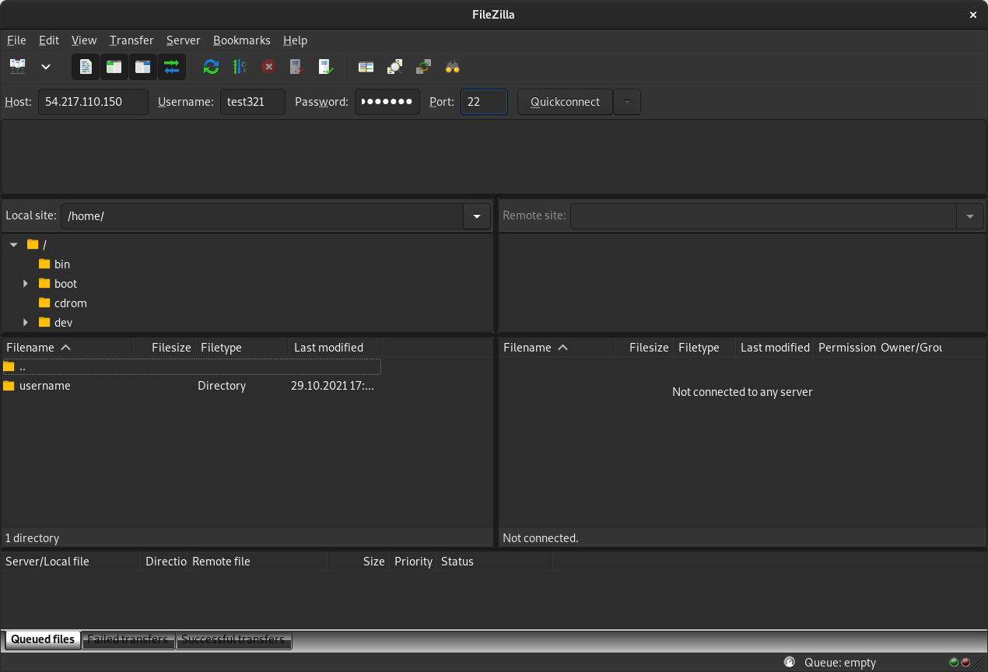Click the Local site path field
This screenshot has width=988, height=672.
point(262,216)
